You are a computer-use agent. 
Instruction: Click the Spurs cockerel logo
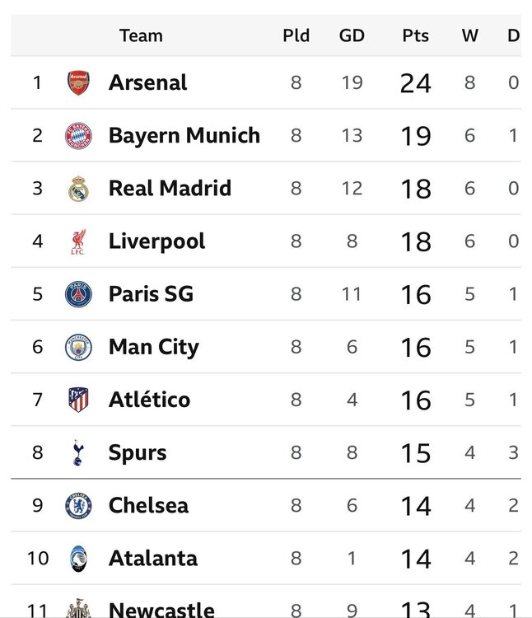tap(78, 452)
